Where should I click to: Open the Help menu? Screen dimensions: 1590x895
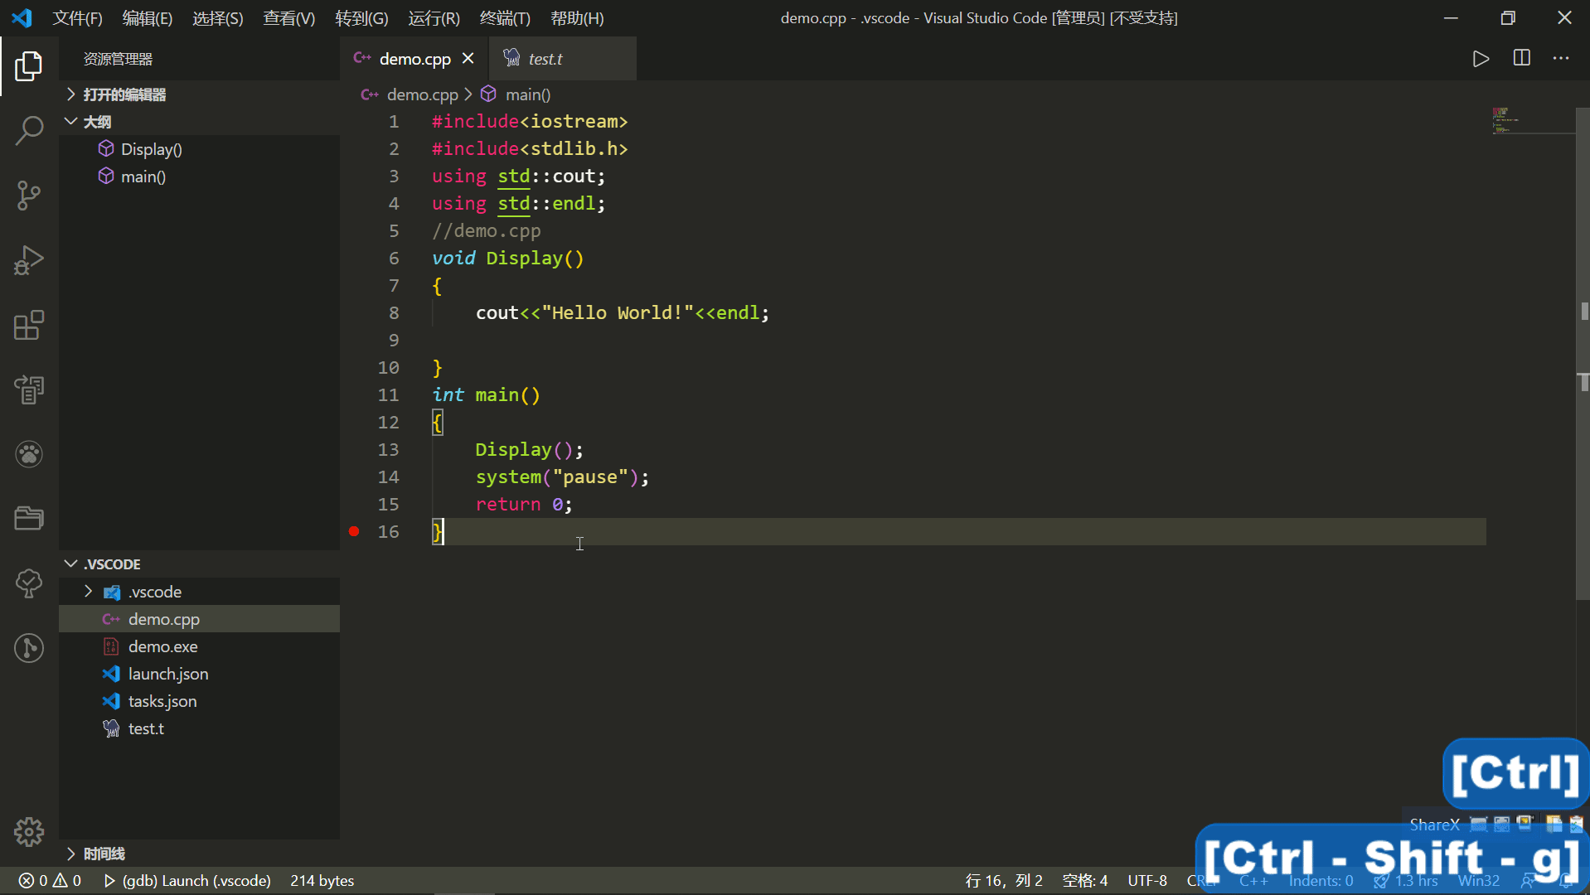coord(578,18)
